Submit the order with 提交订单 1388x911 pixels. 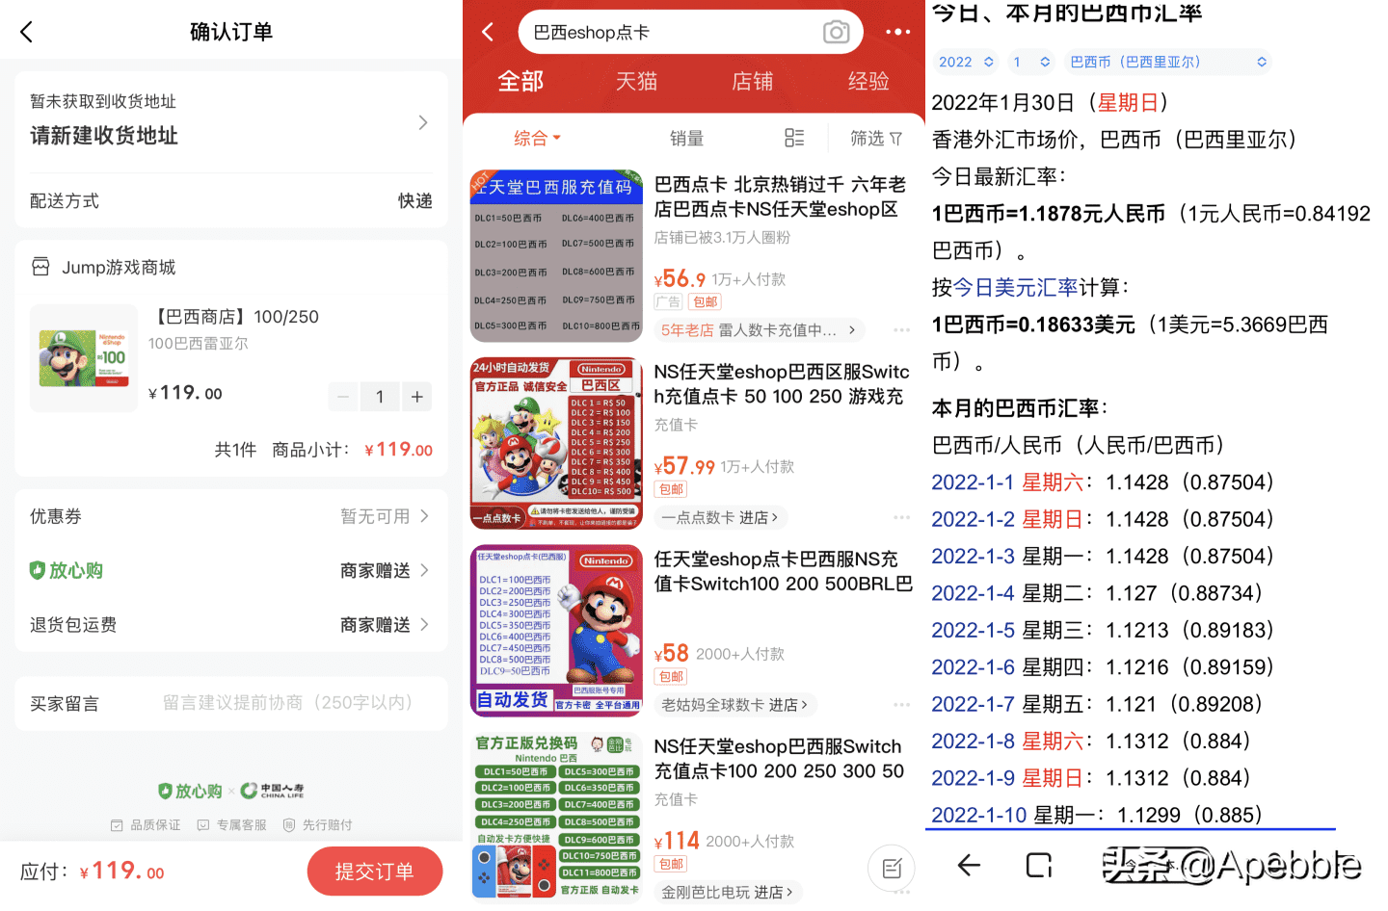pyautogui.click(x=374, y=872)
